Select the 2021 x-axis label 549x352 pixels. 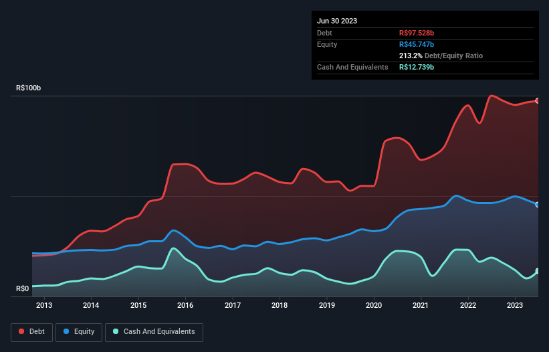click(x=421, y=305)
